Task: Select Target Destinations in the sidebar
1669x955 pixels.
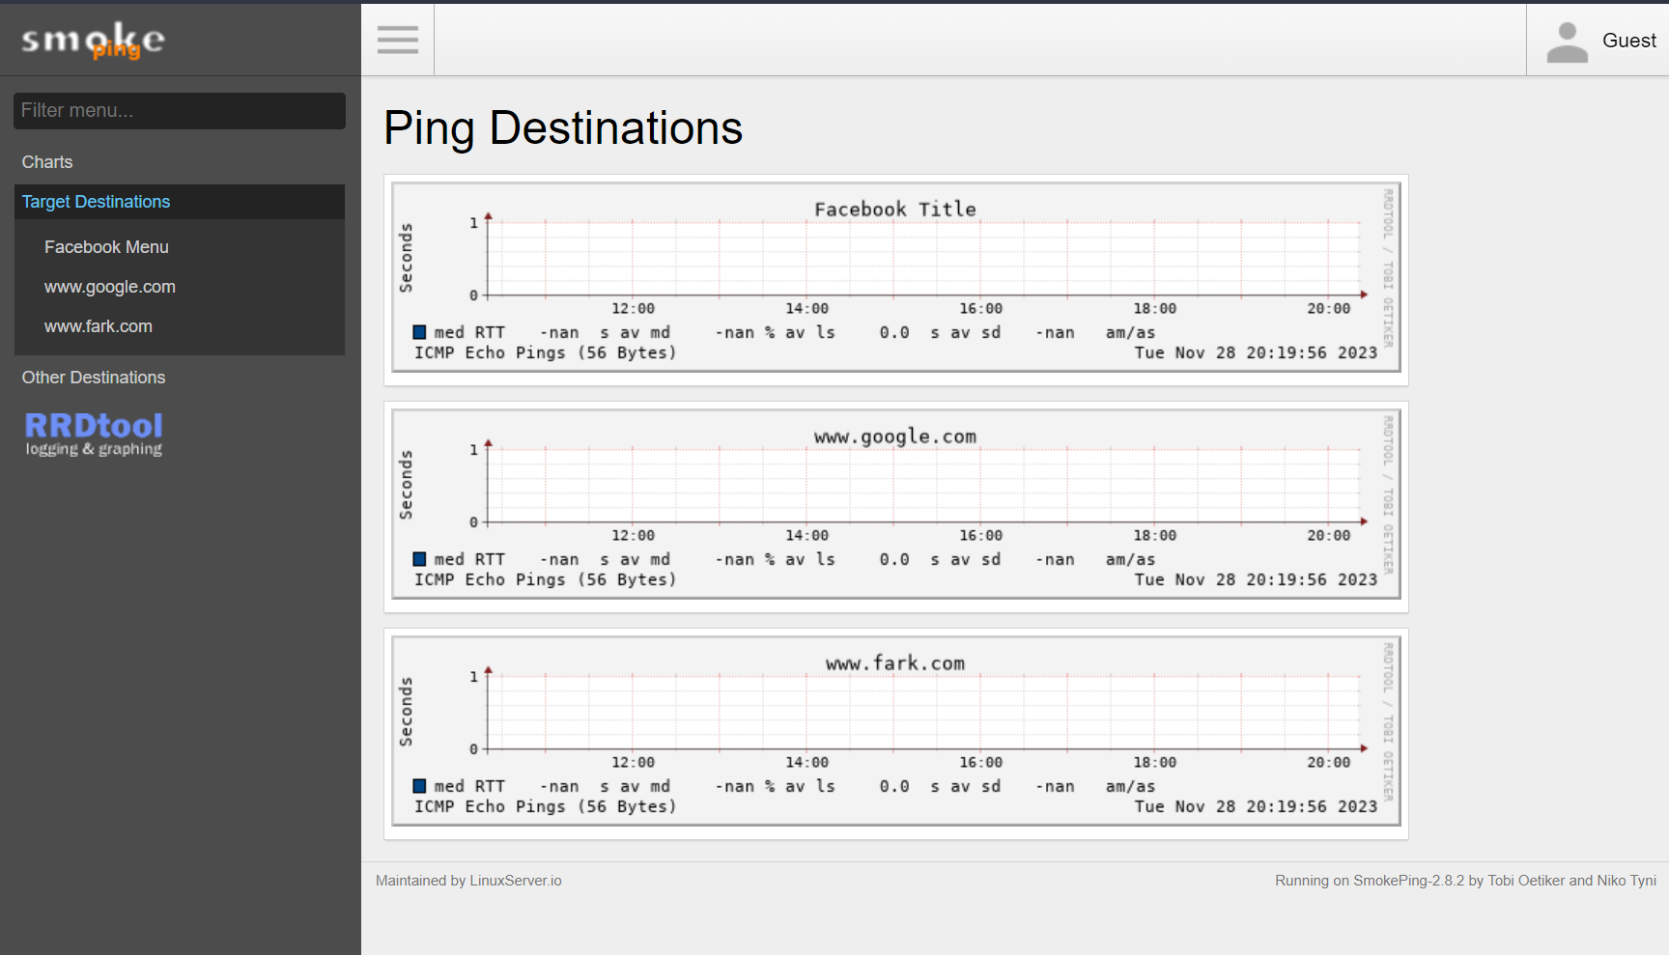Action: point(180,202)
